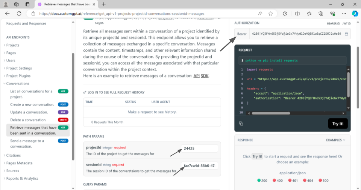Viewport: 361px width, 190px height.
Task: Toggle the token visibility lock icon
Action: [x=346, y=34]
